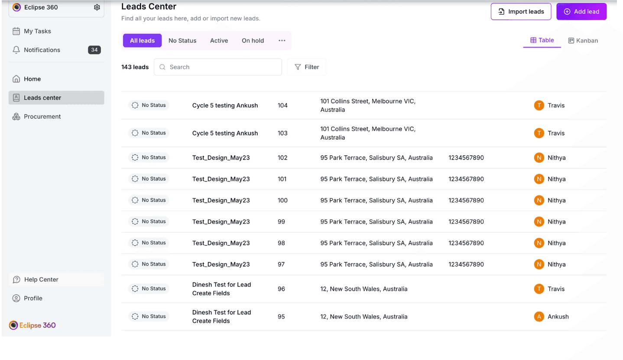This screenshot has height=360, width=623.
Task: Select the On hold tab
Action: pyautogui.click(x=253, y=41)
